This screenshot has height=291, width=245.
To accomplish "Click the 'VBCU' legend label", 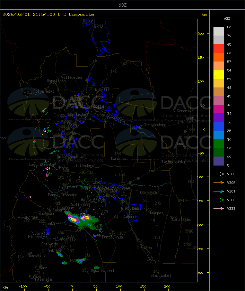I will click(231, 200).
